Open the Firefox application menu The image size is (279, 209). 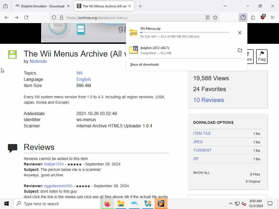coord(272,17)
